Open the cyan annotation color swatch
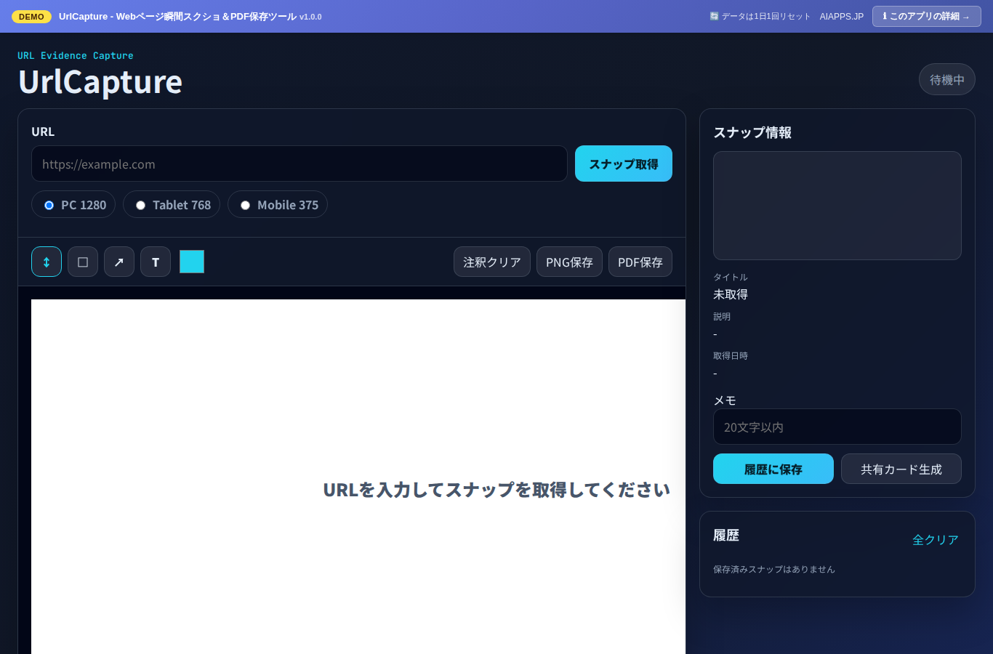Image resolution: width=993 pixels, height=654 pixels. click(192, 262)
